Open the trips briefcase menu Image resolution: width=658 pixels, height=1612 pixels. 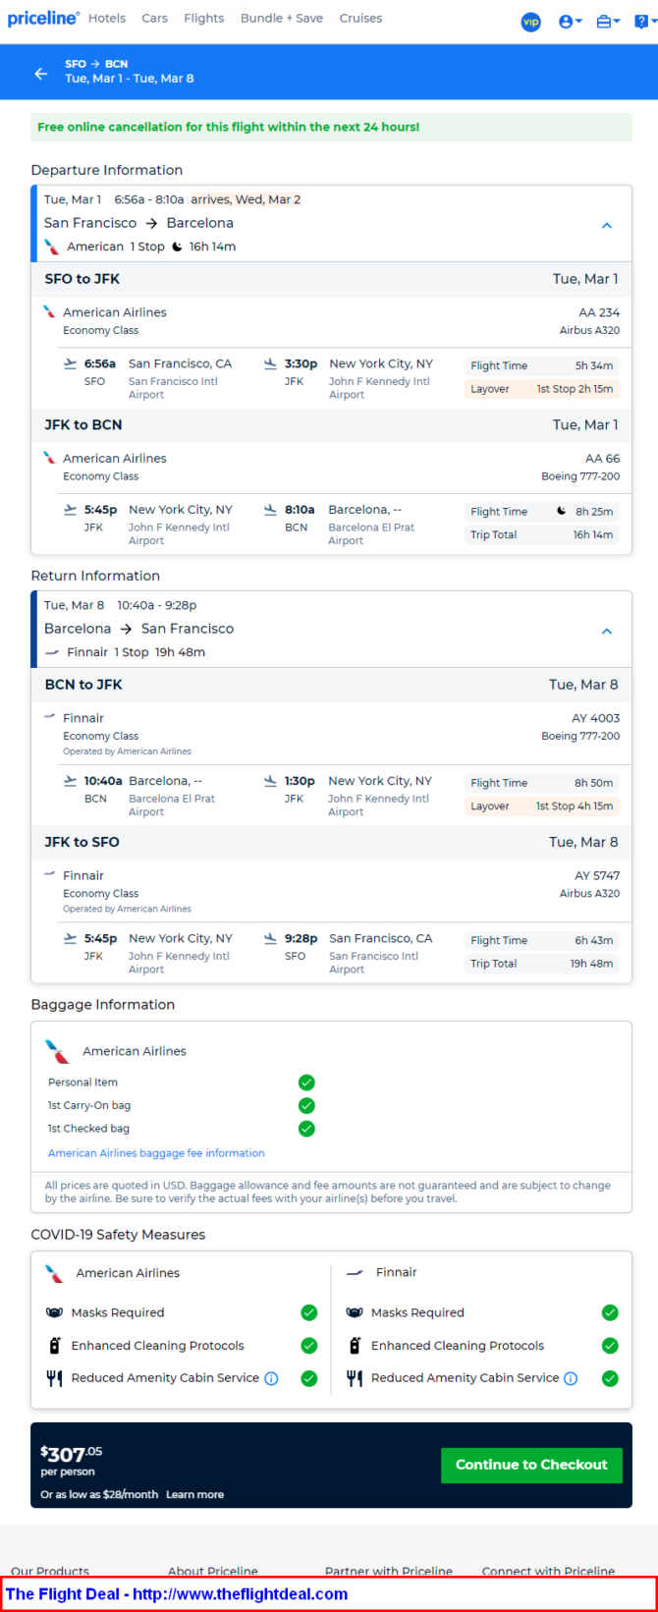tap(608, 22)
